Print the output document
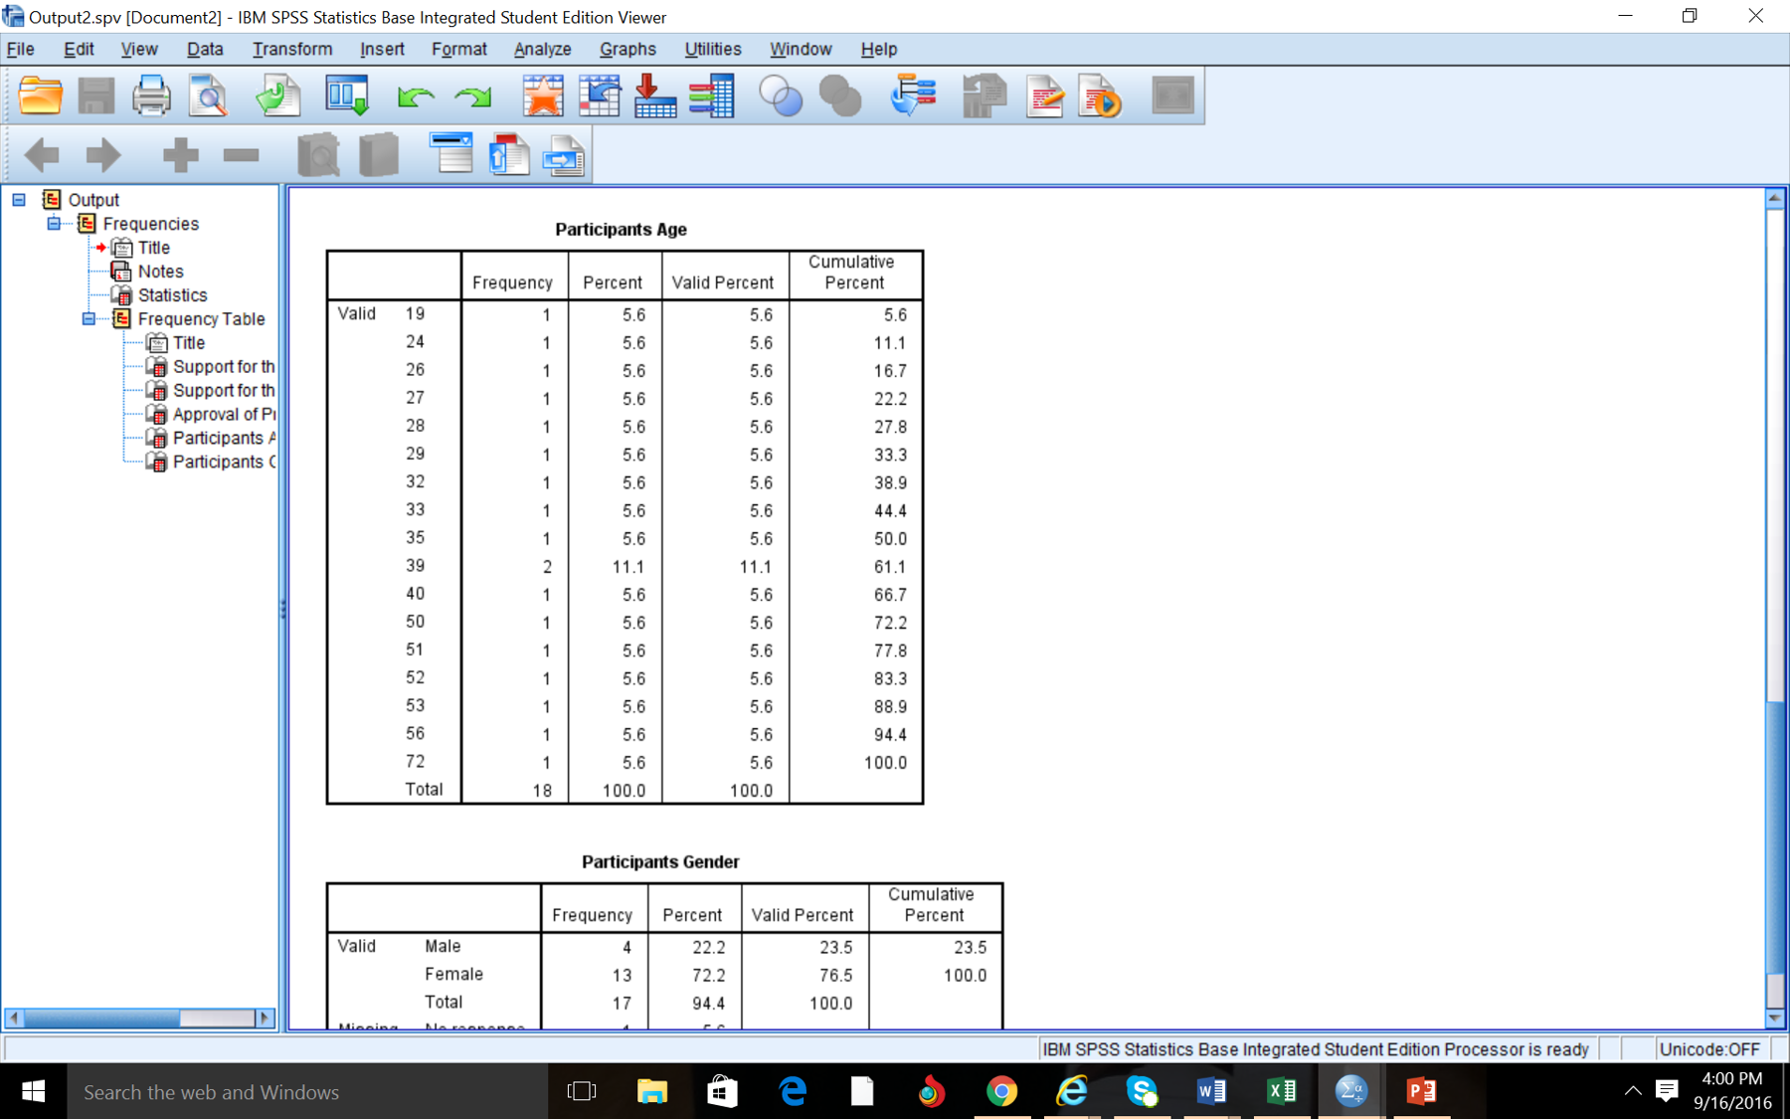The width and height of the screenshot is (1790, 1119). pos(151,95)
